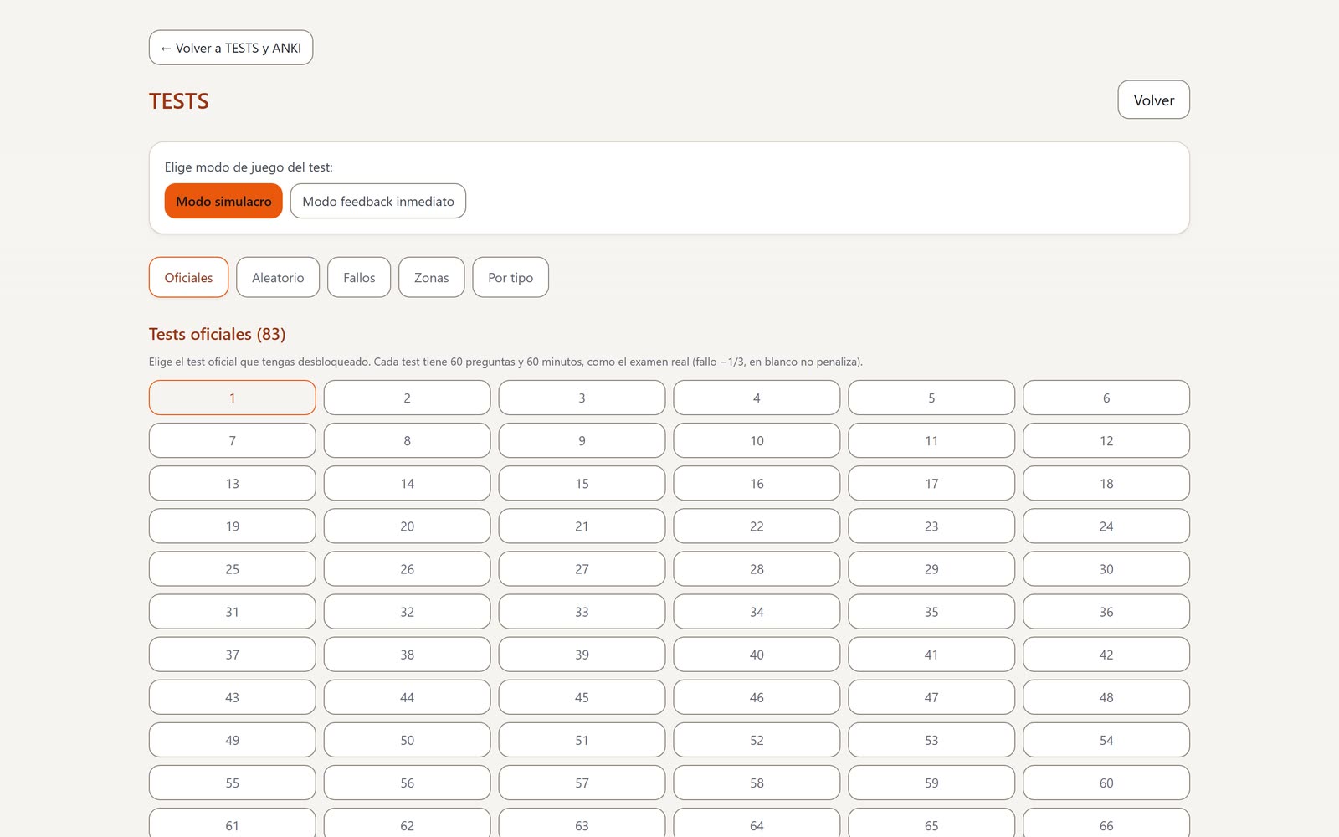Image resolution: width=1339 pixels, height=837 pixels.
Task: Open the Fallos tab
Action: pos(359,277)
